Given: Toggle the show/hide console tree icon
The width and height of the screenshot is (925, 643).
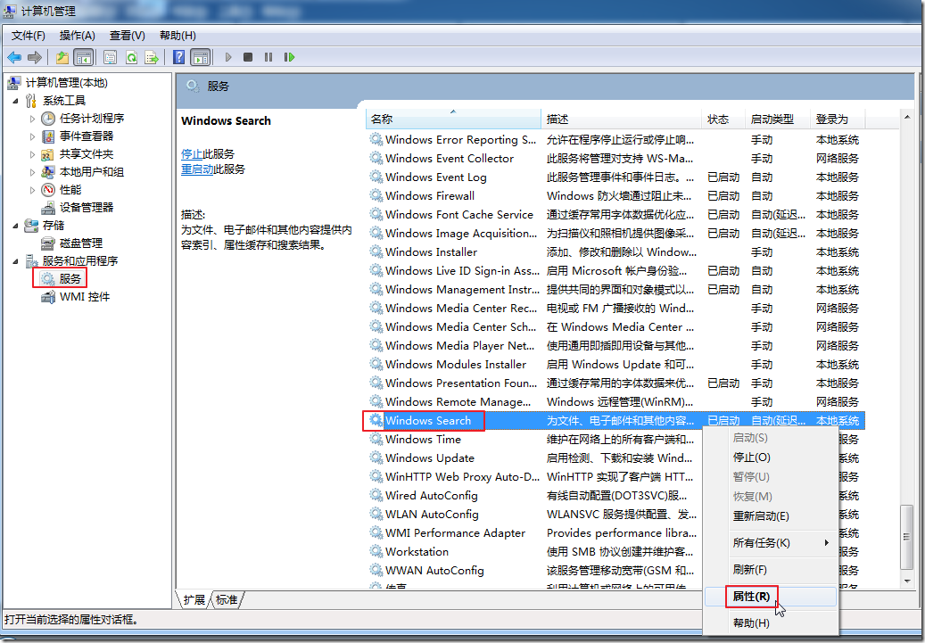Looking at the screenshot, I should pyautogui.click(x=83, y=57).
